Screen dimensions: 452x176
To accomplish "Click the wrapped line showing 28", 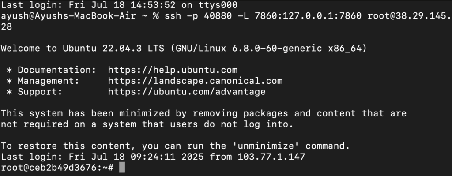I will pos(6,27).
